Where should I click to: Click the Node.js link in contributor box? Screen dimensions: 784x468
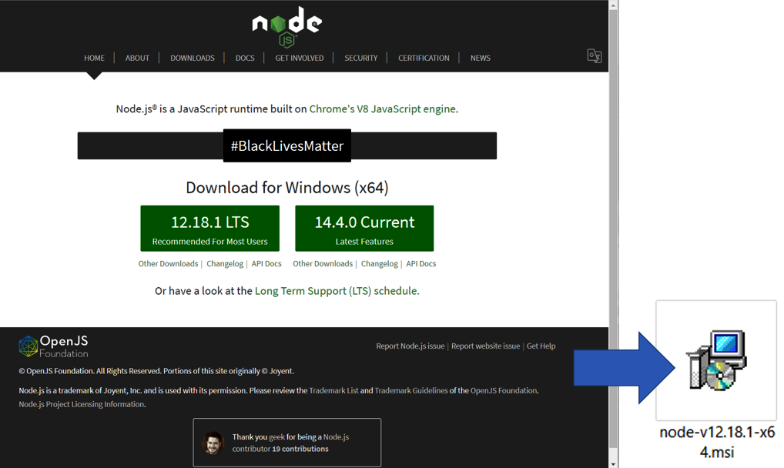click(336, 437)
